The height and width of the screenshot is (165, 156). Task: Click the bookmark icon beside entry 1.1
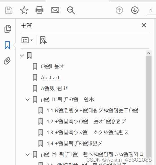click(41, 110)
